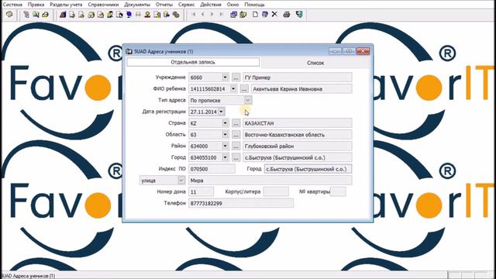
Task: Click the Корпус/литера field
Action: (x=276, y=191)
